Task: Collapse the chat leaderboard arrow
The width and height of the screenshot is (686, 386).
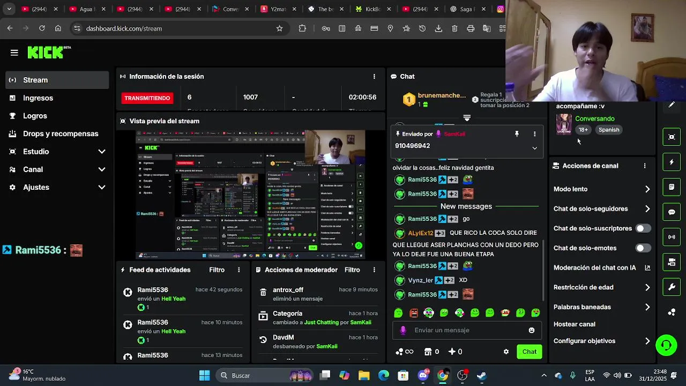Action: pos(467,117)
